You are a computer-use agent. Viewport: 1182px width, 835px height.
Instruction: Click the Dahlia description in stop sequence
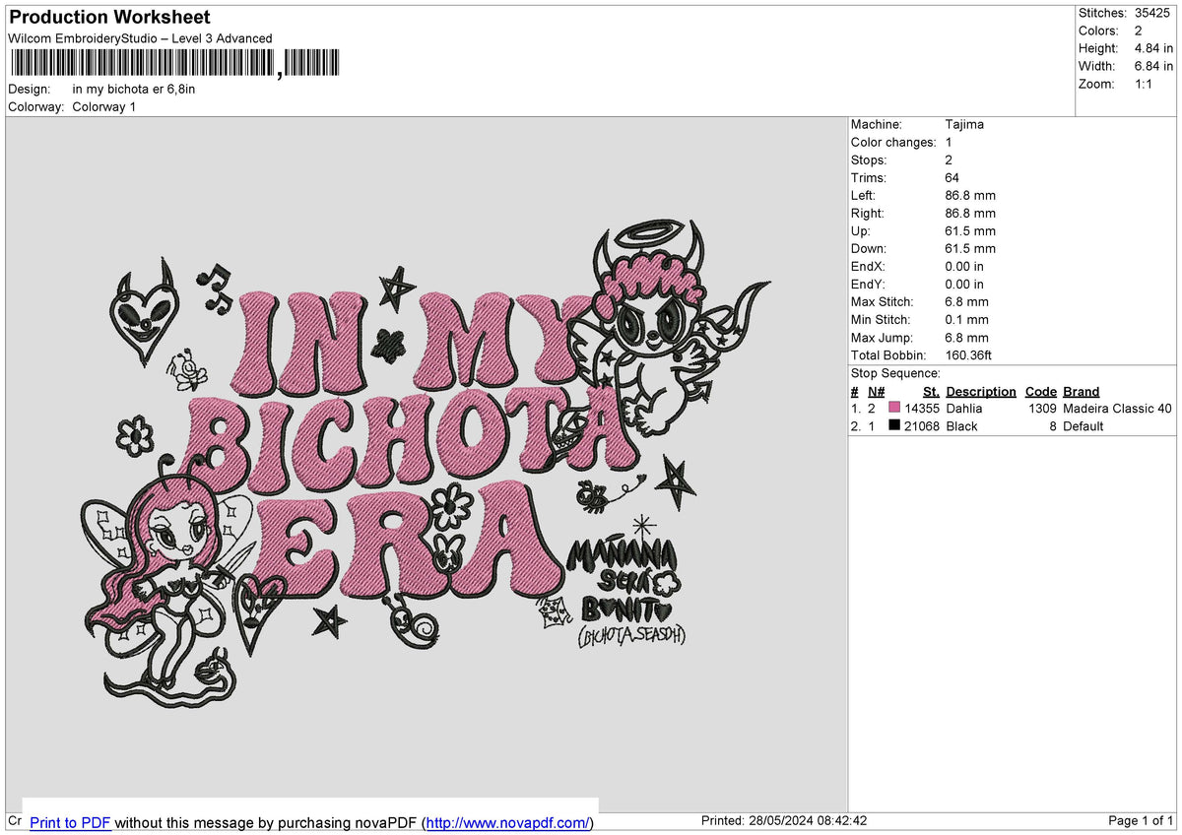click(x=964, y=408)
